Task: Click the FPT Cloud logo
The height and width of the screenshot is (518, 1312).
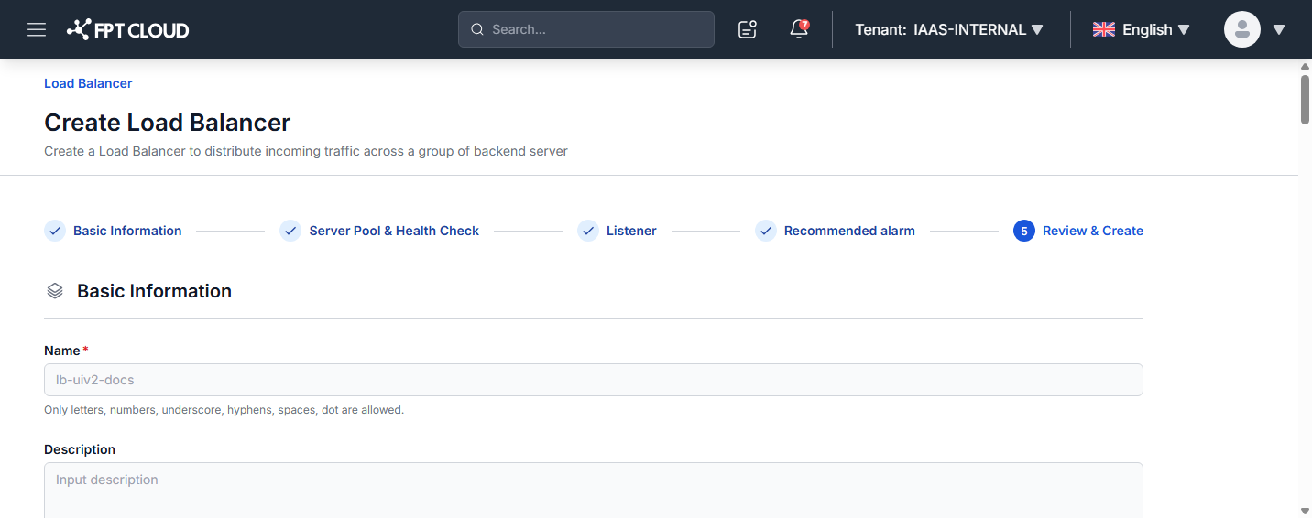Action: click(x=128, y=29)
